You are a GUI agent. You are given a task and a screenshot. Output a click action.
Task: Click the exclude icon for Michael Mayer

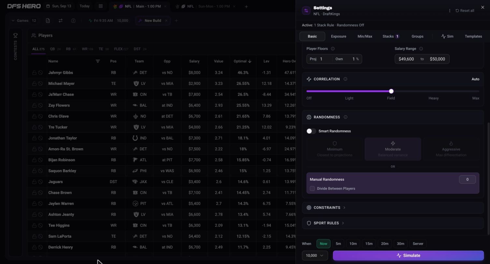(40, 84)
